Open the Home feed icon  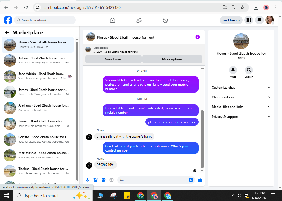pos(112,20)
